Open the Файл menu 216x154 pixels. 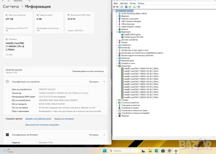[115, 3]
